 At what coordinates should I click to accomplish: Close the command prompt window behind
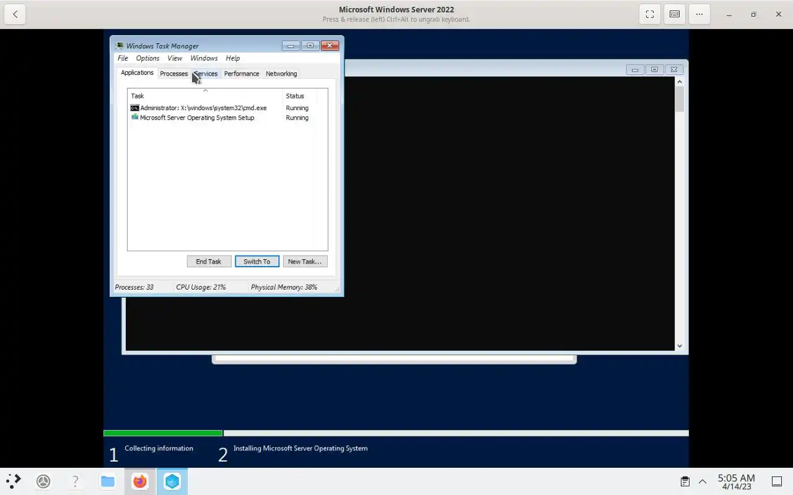674,70
